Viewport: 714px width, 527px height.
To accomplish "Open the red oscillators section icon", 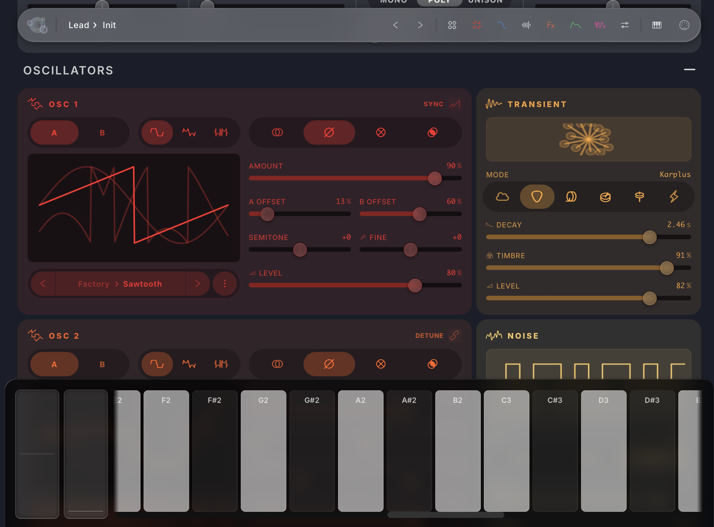I will coord(477,25).
